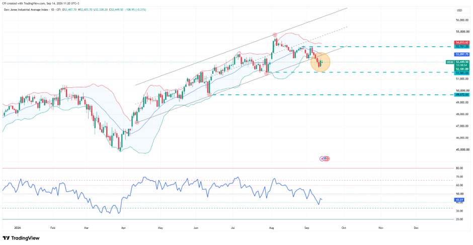
Task: Click the 56,000.00 price axis label
Action: coord(462,20)
